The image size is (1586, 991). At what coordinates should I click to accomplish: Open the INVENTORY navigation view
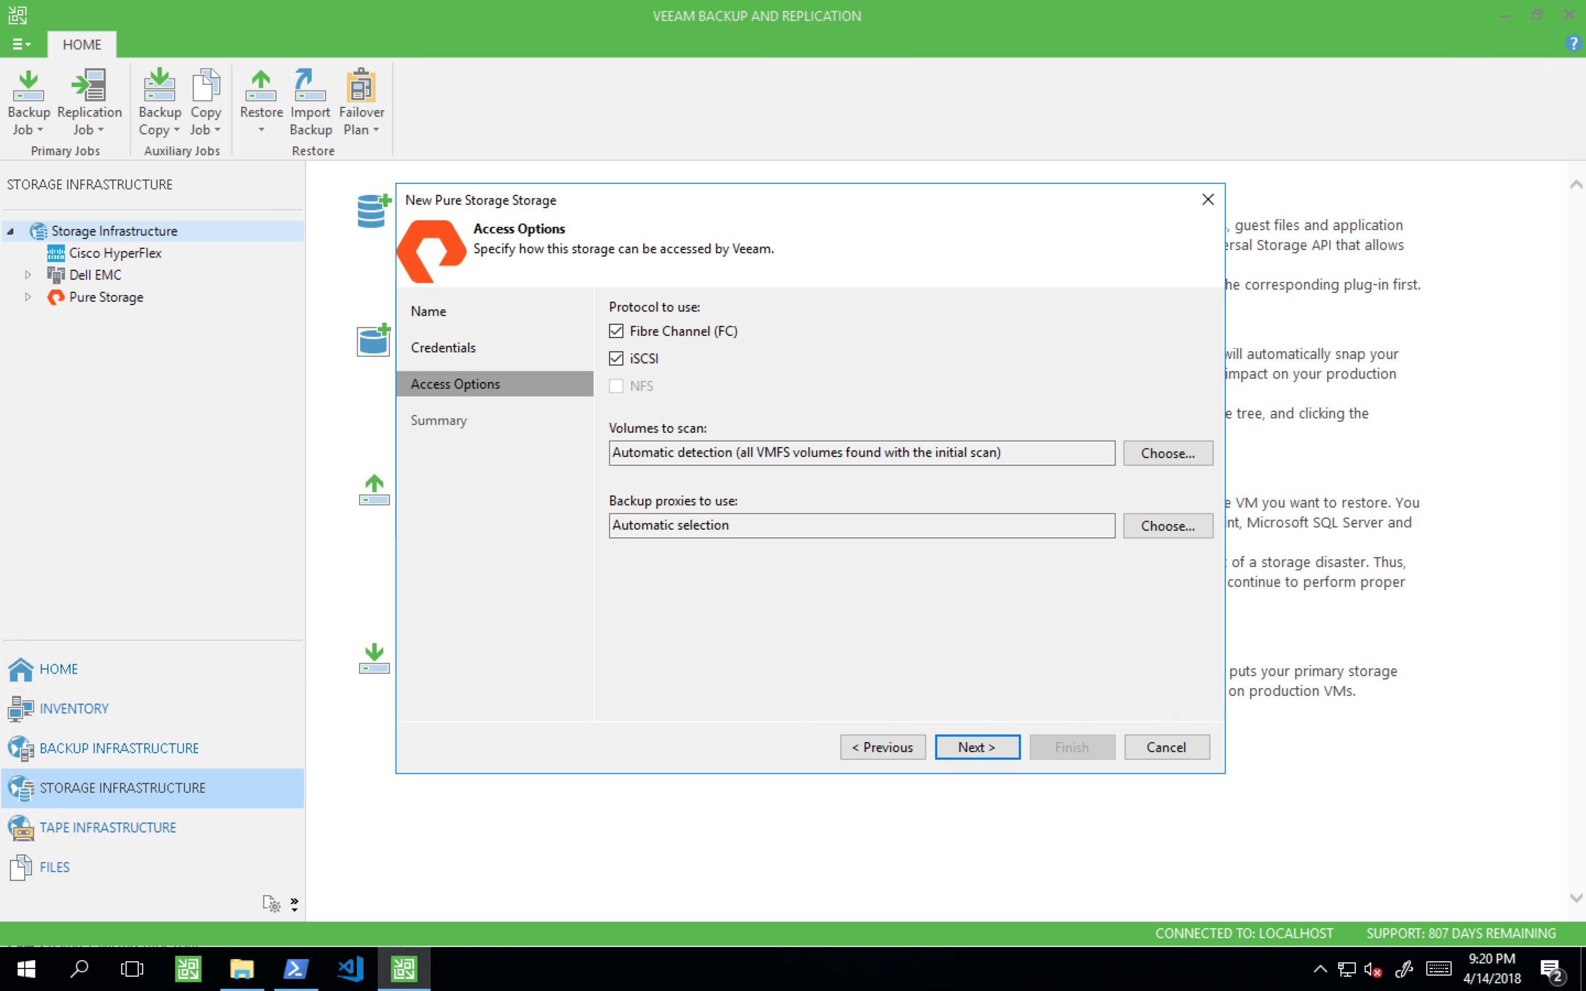[x=153, y=709]
